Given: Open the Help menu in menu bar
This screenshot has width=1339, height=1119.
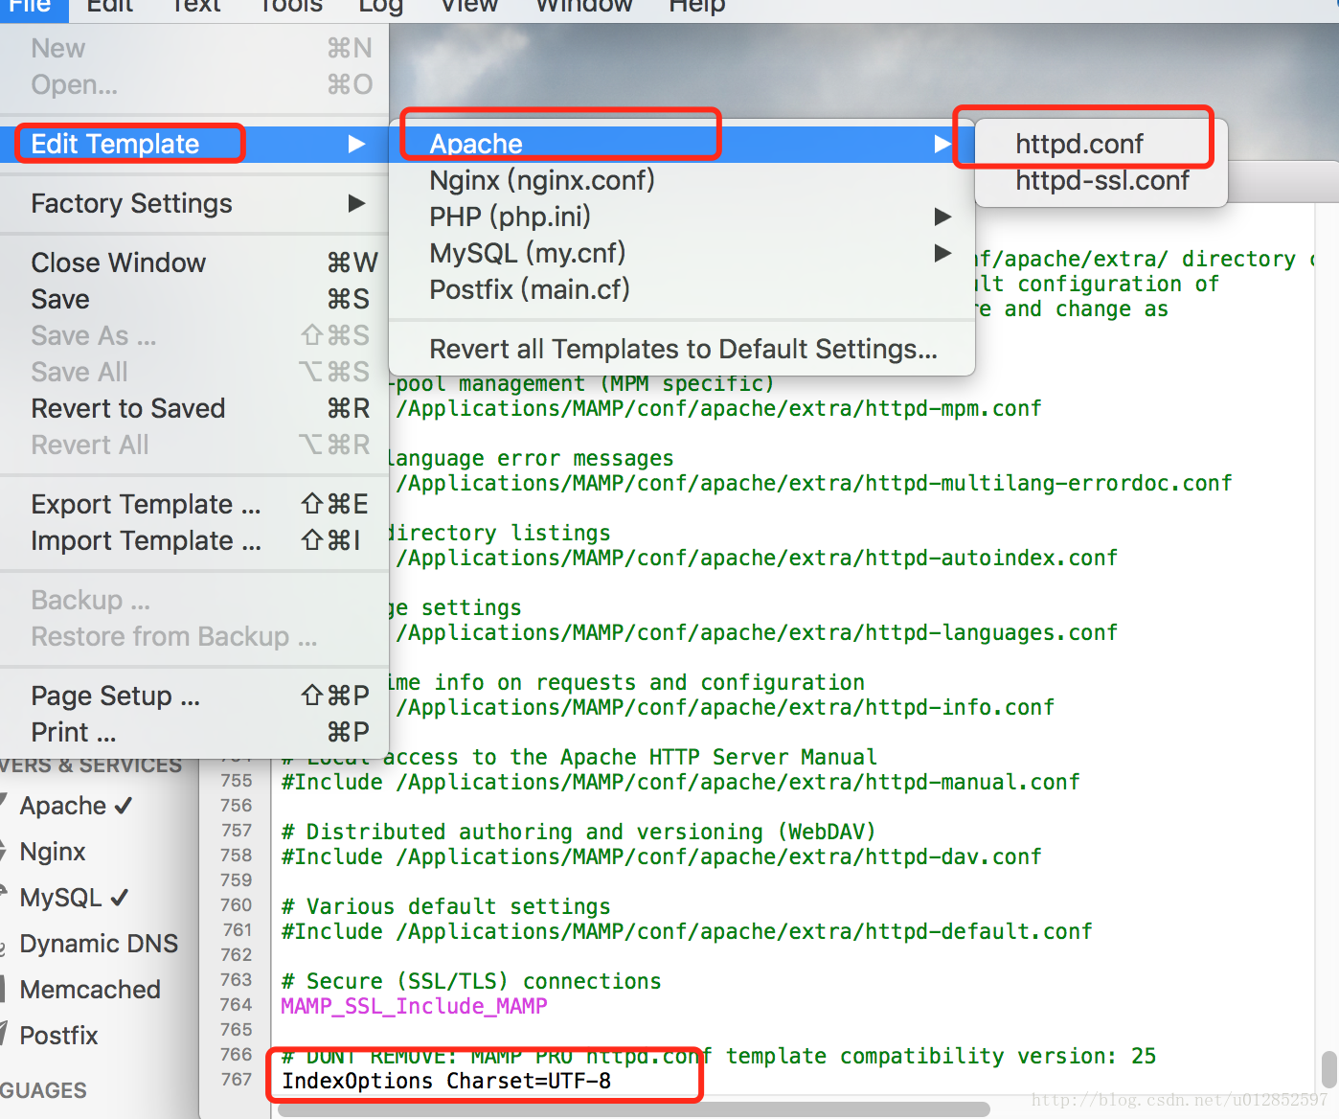Looking at the screenshot, I should click(x=697, y=7).
